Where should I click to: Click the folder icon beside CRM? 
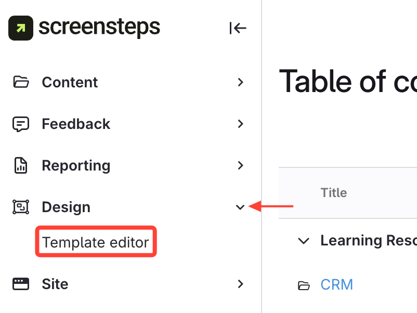tap(303, 285)
